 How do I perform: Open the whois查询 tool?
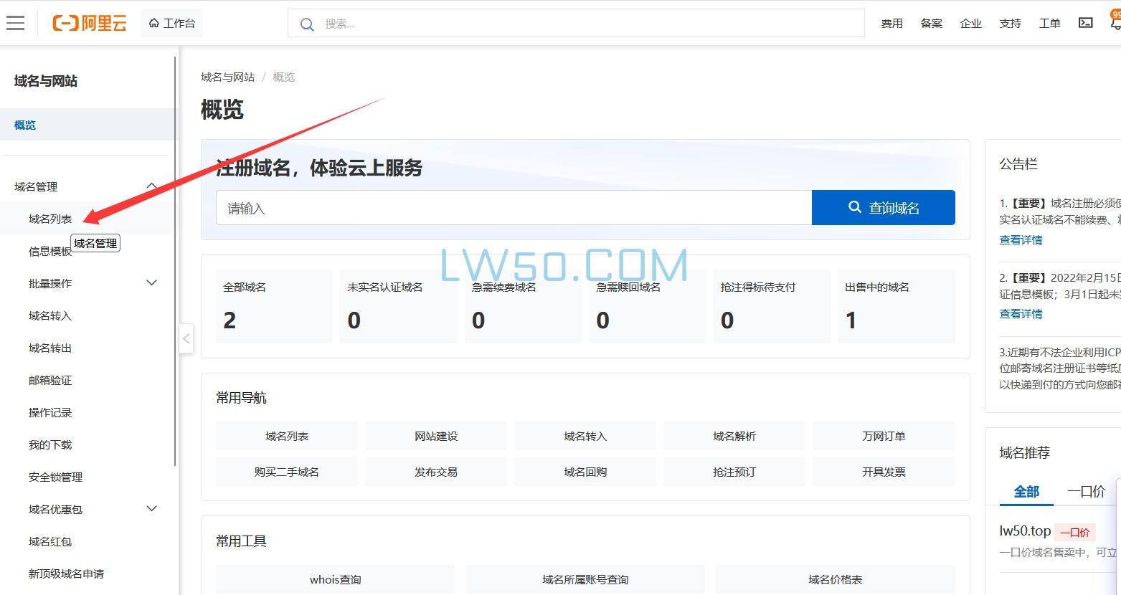point(335,579)
